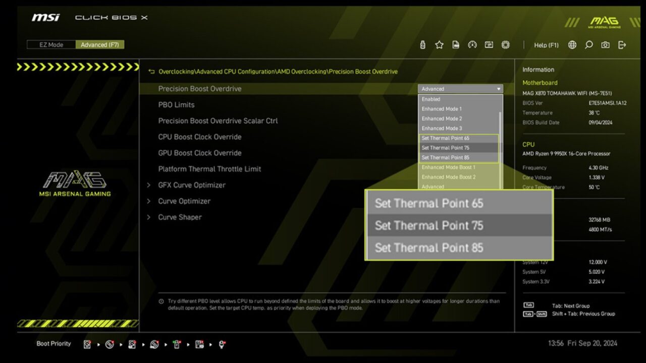Click the 4.30 GHz frequency value
Screen dimensions: 646x363
(x=599, y=168)
